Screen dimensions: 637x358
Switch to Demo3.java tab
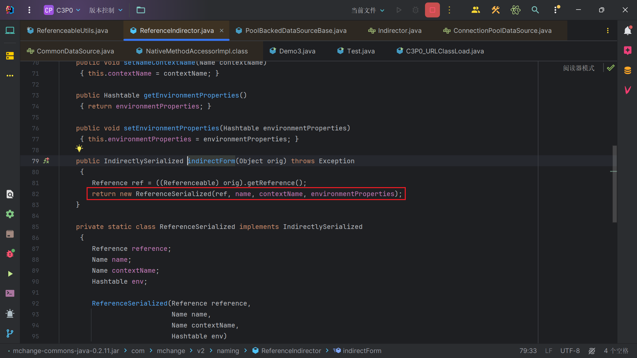coord(293,51)
